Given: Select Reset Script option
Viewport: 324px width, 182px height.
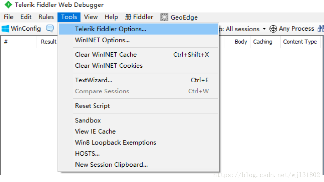Looking at the screenshot, I should click(92, 106).
